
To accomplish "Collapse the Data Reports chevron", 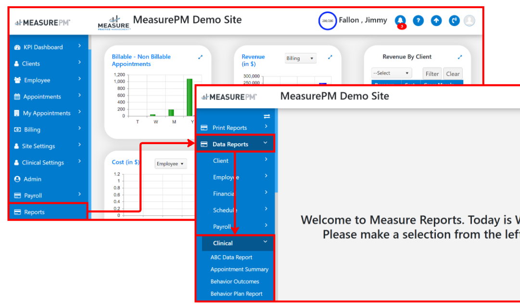I will (x=266, y=143).
